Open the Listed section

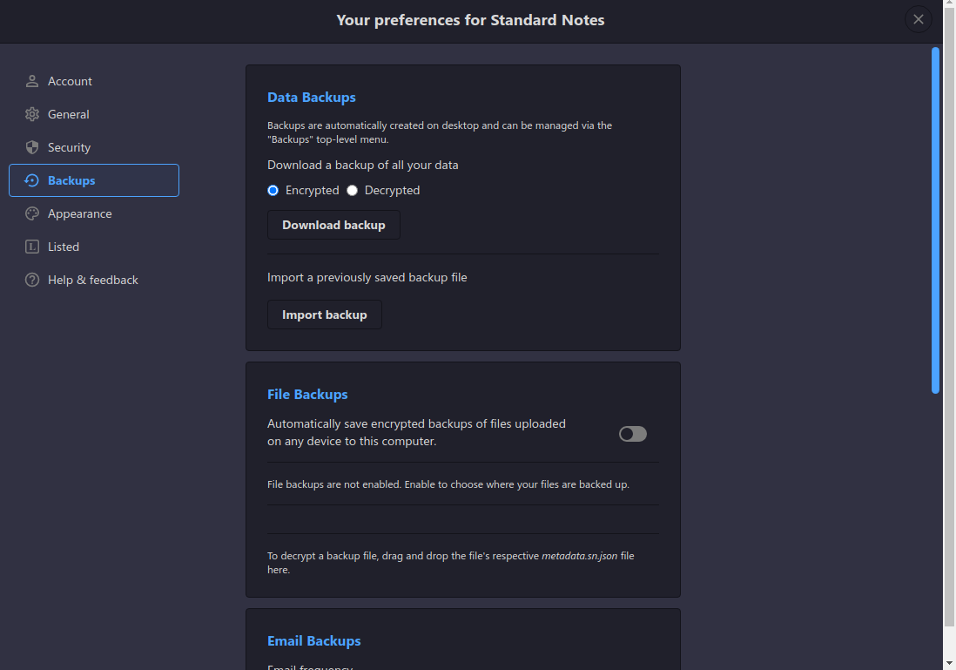pyautogui.click(x=94, y=247)
